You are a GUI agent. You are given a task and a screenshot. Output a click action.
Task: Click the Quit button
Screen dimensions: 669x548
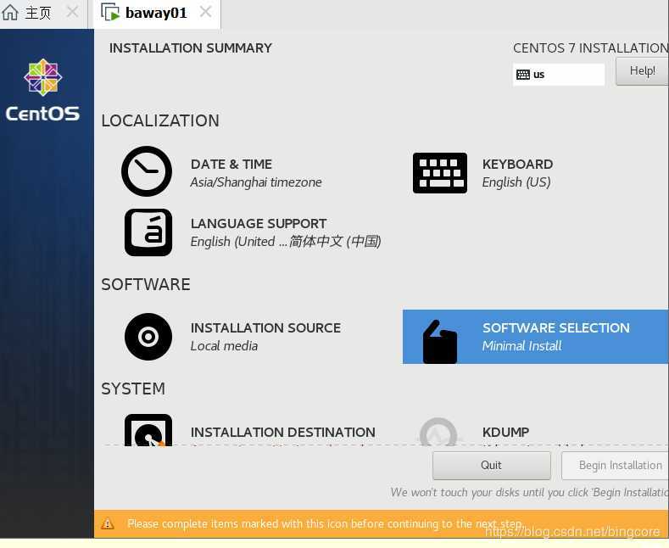(x=492, y=465)
